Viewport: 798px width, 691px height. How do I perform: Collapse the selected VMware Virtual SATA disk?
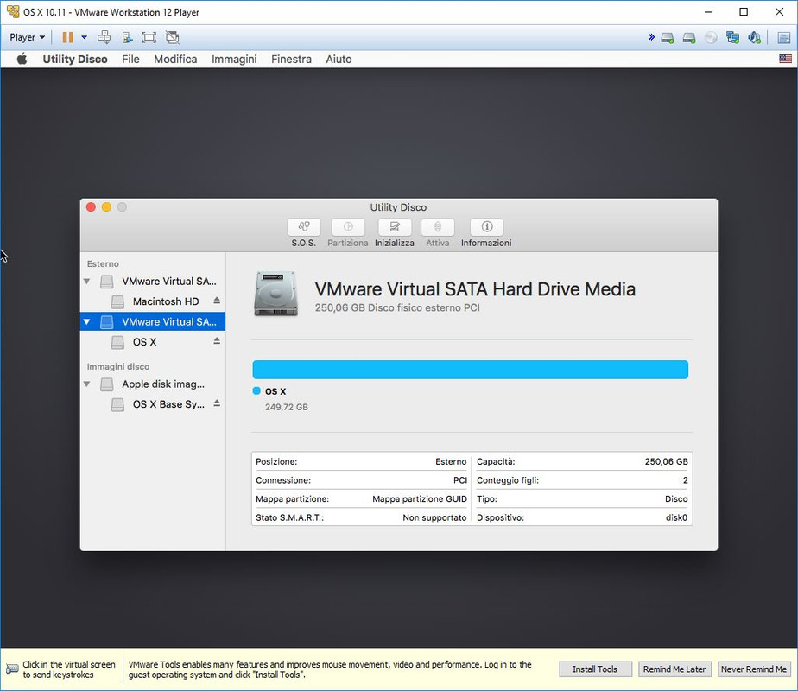(x=87, y=321)
